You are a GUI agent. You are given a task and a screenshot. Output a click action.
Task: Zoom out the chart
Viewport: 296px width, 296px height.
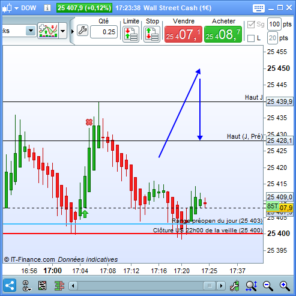(268, 286)
